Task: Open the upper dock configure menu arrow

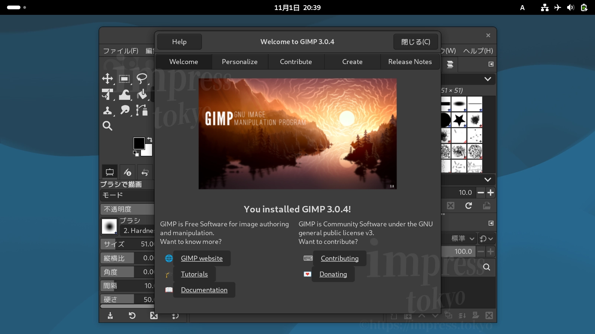Action: coord(491,64)
